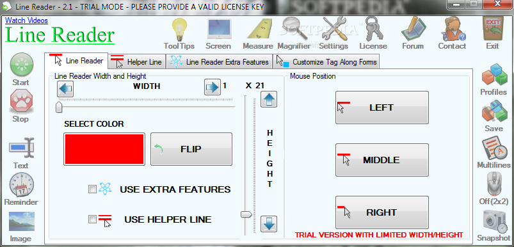Screen dimensions: 514x247
Task: Click the horizontal Width slider handle
Action: click(59, 107)
